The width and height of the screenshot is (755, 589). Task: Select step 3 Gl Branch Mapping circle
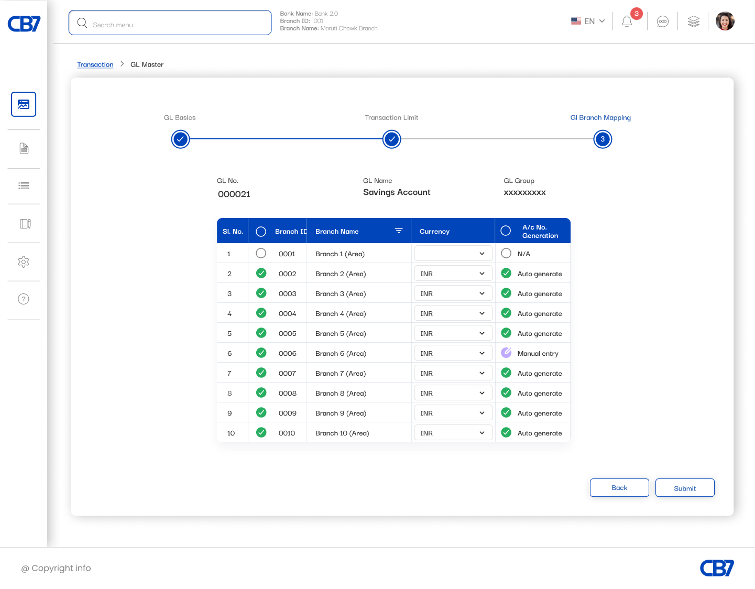[x=603, y=139]
